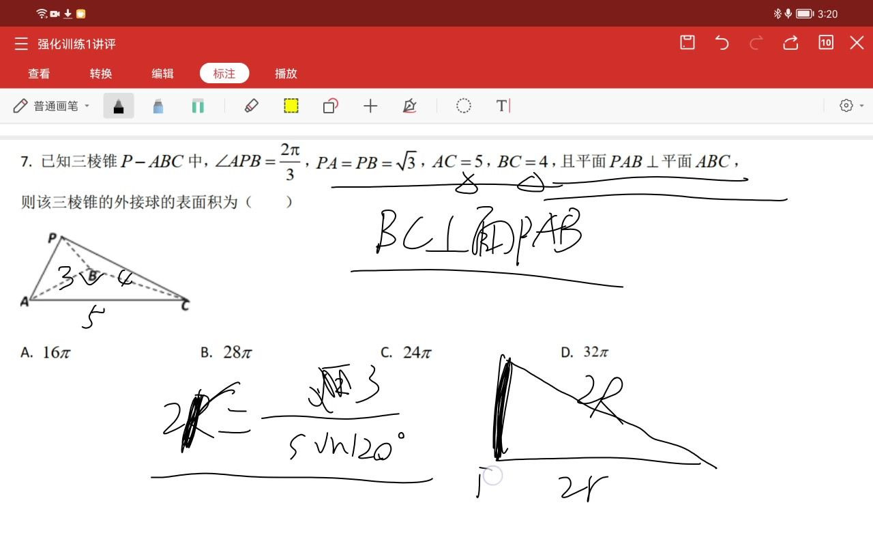
Task: Open the 普通画笔 pen type dropdown
Action: [52, 106]
